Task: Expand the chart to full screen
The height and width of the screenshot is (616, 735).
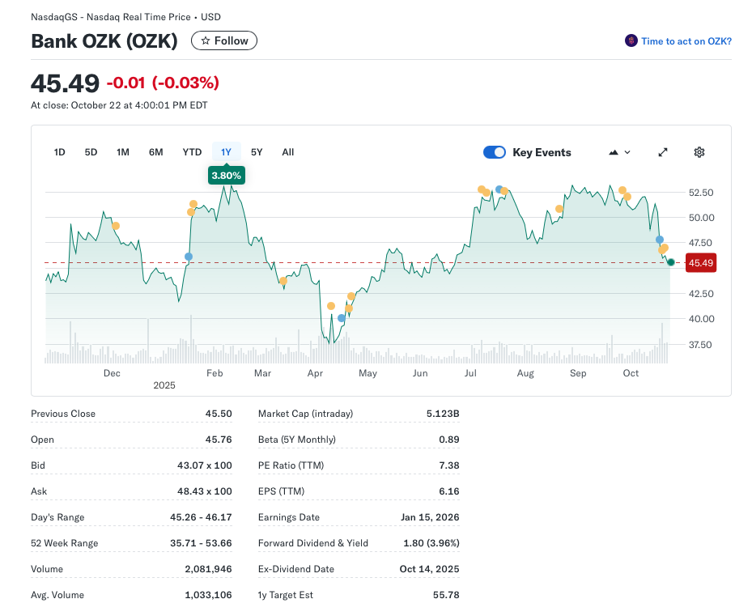Action: coord(663,152)
